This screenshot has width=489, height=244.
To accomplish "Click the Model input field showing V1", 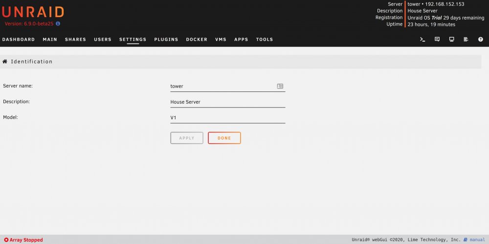I will click(228, 118).
